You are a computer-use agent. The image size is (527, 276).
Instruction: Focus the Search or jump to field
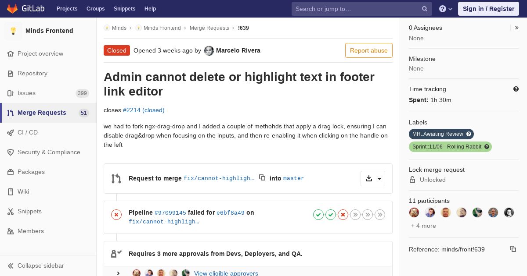(x=362, y=9)
